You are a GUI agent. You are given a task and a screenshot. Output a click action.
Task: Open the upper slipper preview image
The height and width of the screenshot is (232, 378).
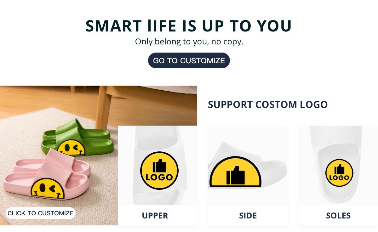[x=157, y=165]
